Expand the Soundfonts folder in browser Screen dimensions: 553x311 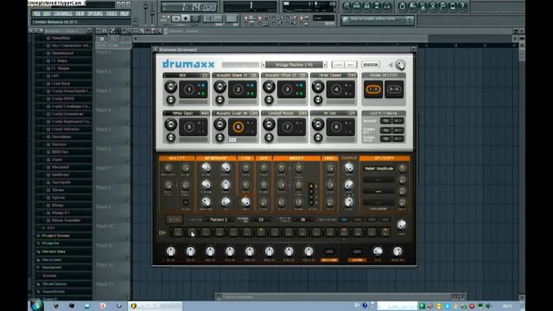(54, 292)
